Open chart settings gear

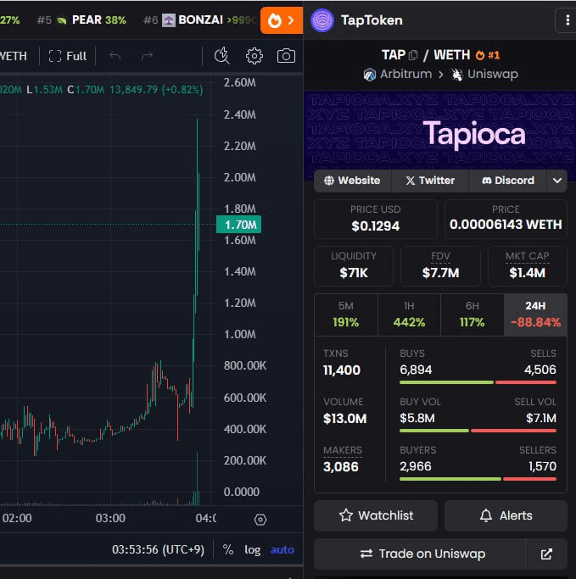(254, 56)
